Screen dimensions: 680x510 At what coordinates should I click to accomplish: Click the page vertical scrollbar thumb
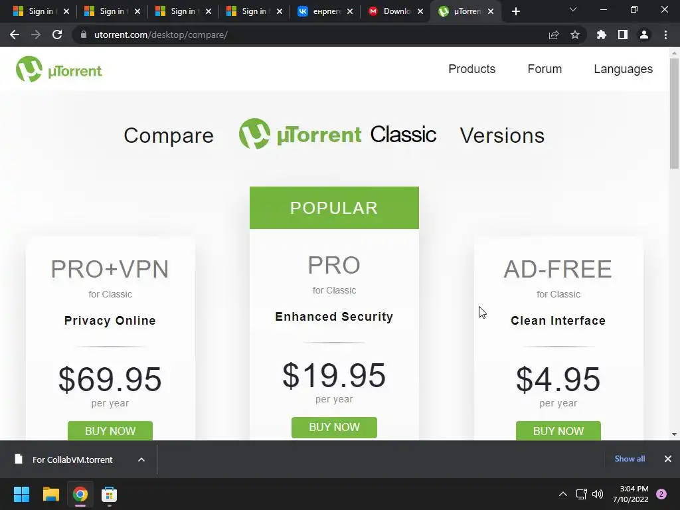(674, 113)
